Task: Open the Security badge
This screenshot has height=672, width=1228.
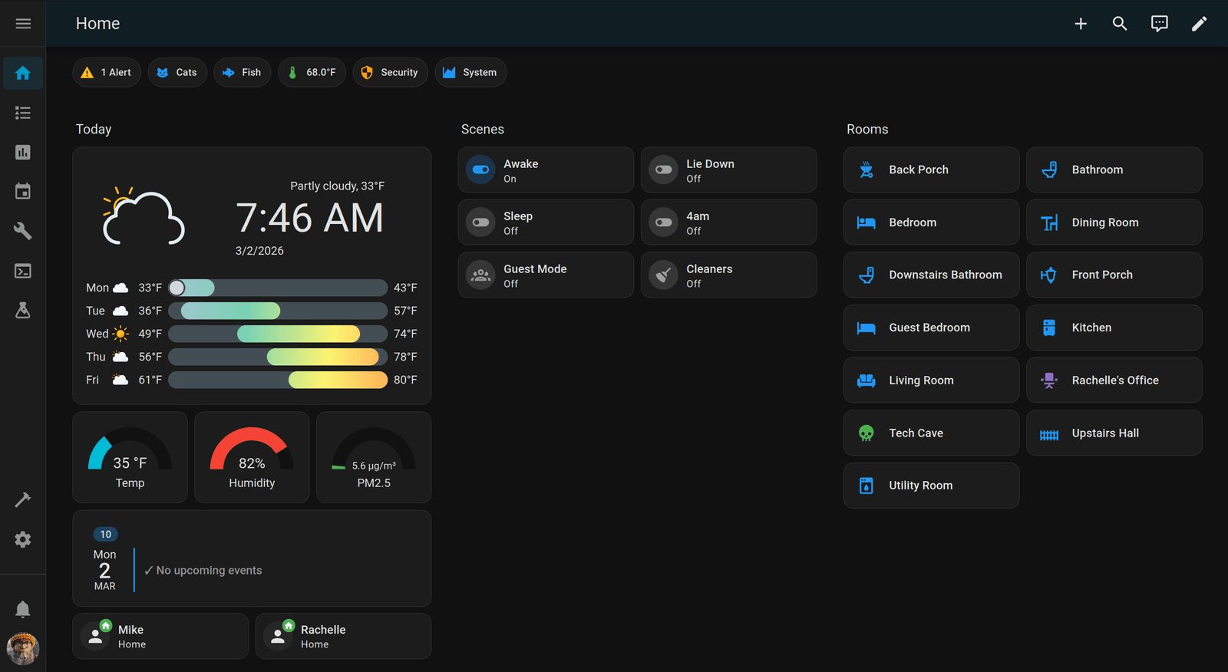Action: [390, 73]
